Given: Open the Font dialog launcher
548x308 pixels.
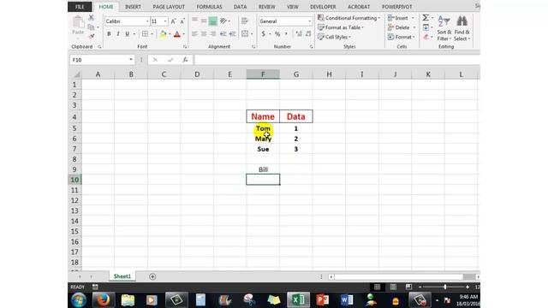Looking at the screenshot, I should [x=185, y=46].
